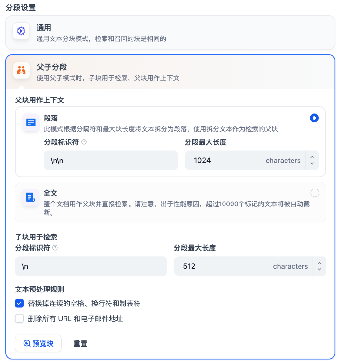Enable 删除所有 URL 和电子邮件地址
The image size is (343, 364).
pyautogui.click(x=19, y=318)
